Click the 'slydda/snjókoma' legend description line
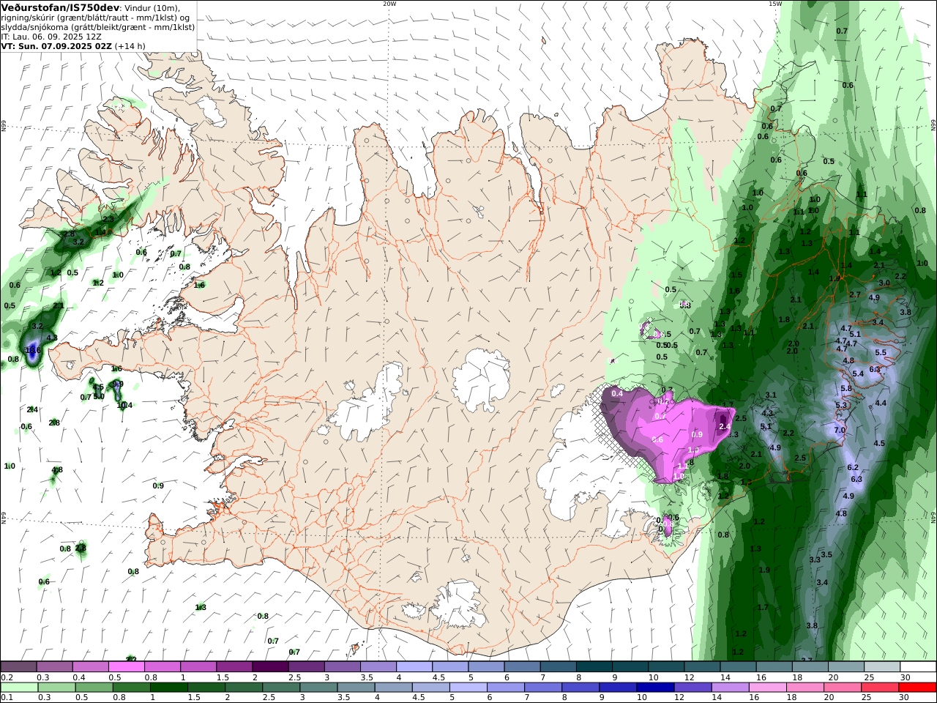This screenshot has width=937, height=703. (x=98, y=26)
